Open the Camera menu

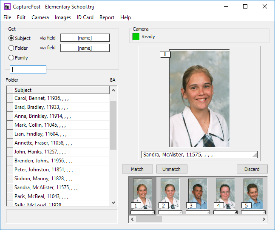[40, 17]
